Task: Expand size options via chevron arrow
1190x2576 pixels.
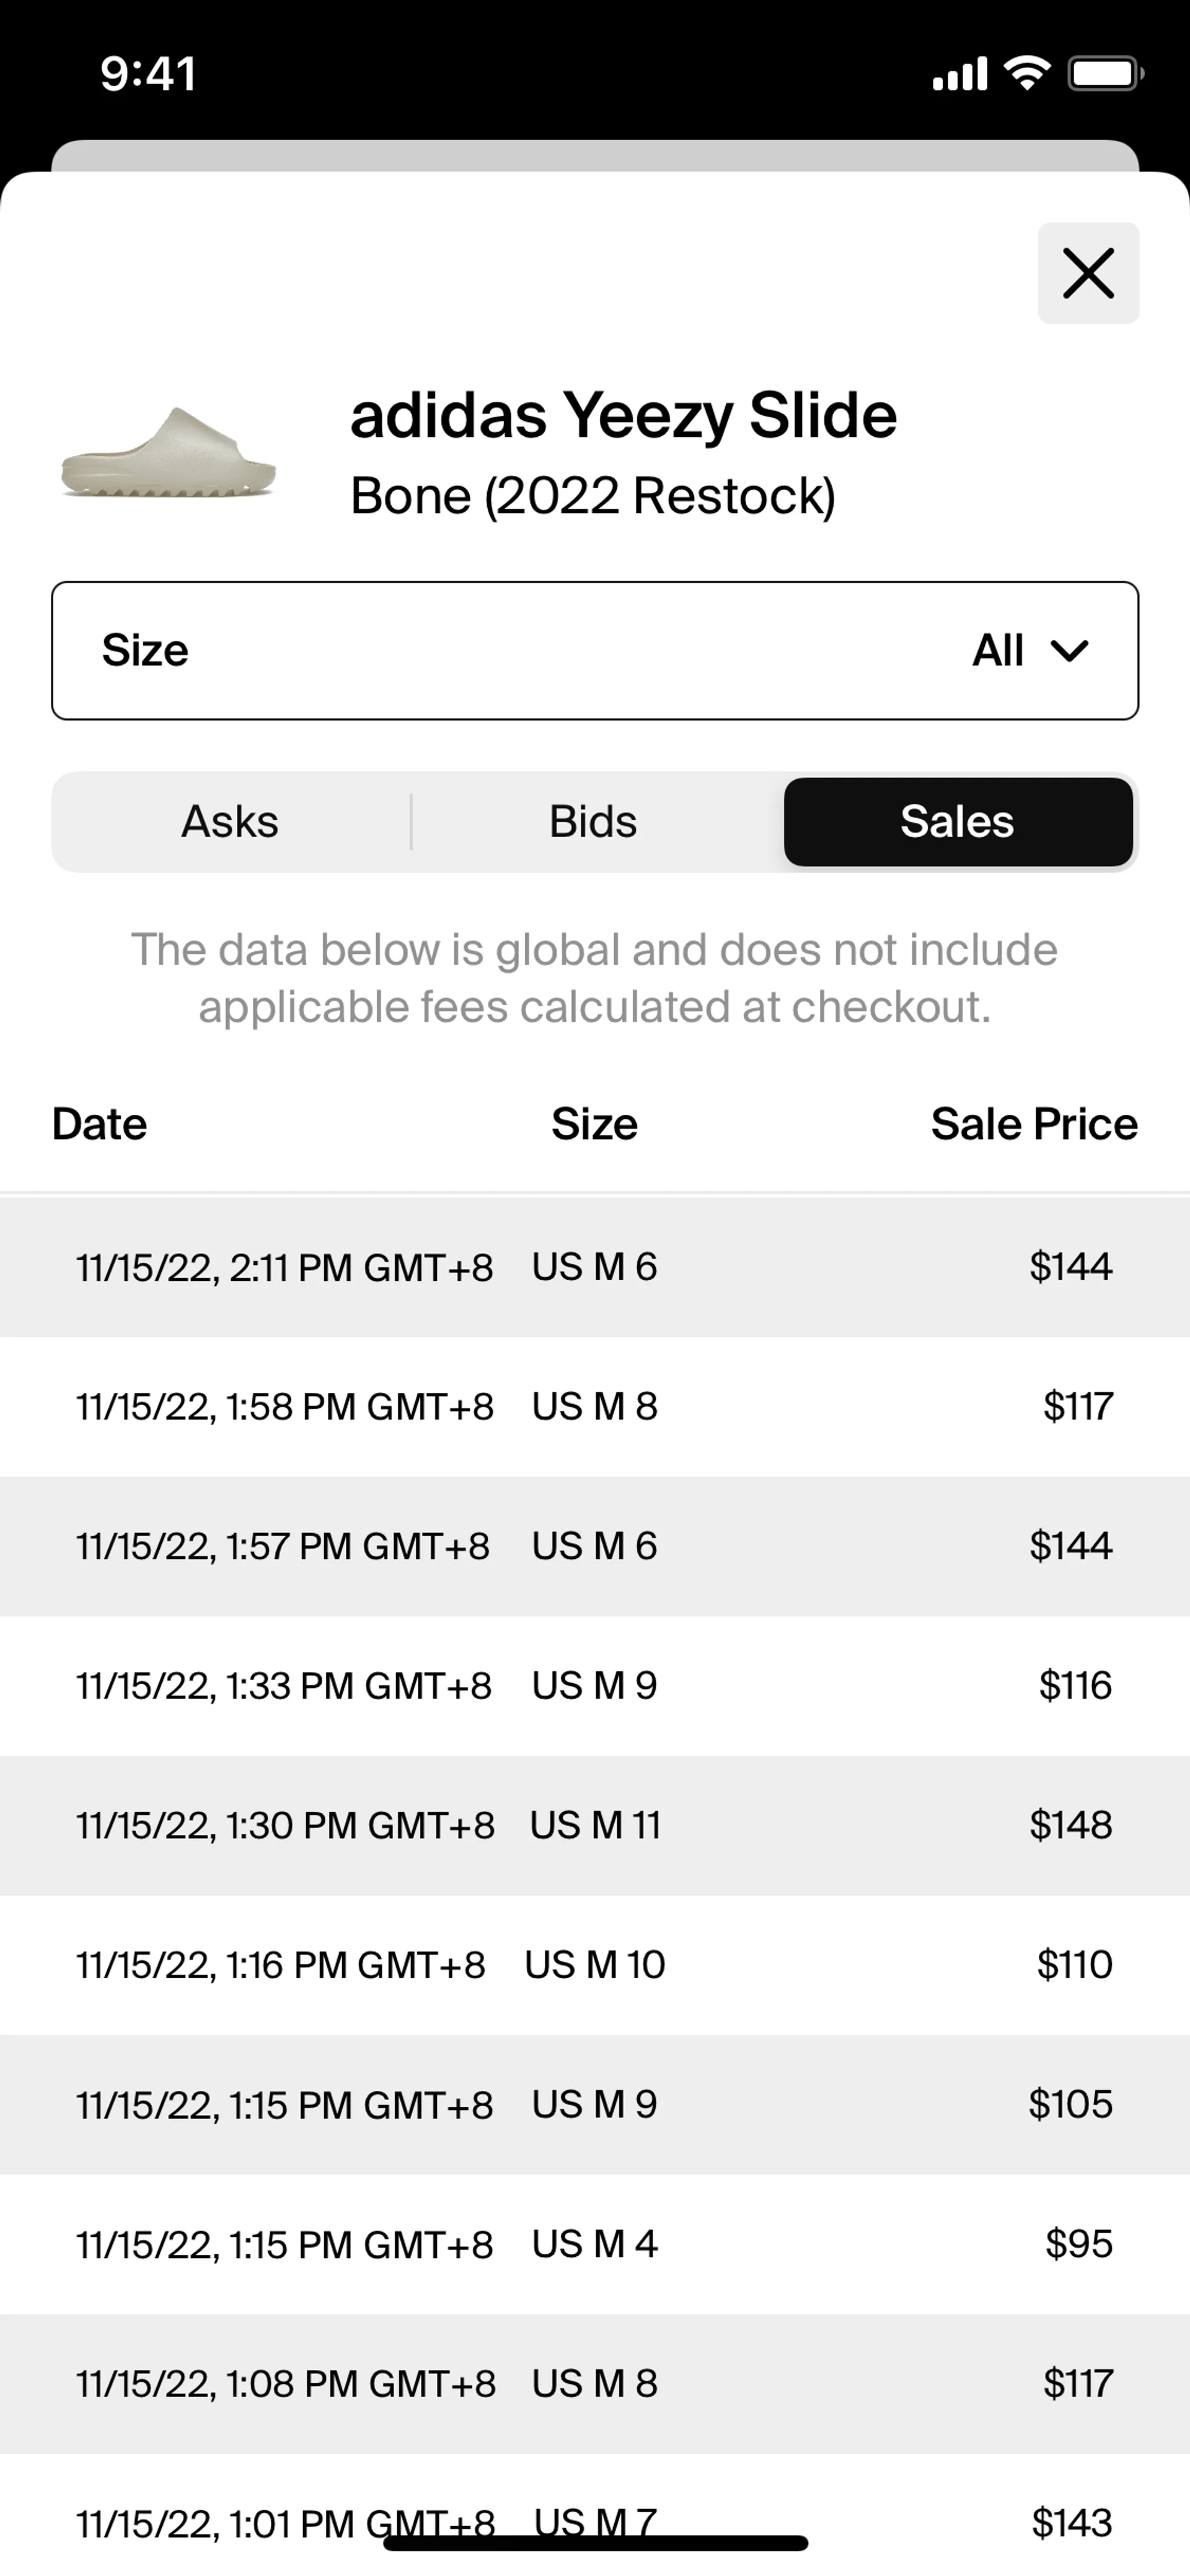Action: tap(1069, 651)
